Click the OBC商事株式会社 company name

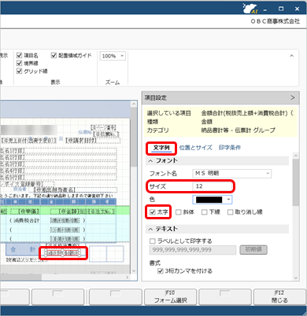tap(275, 21)
